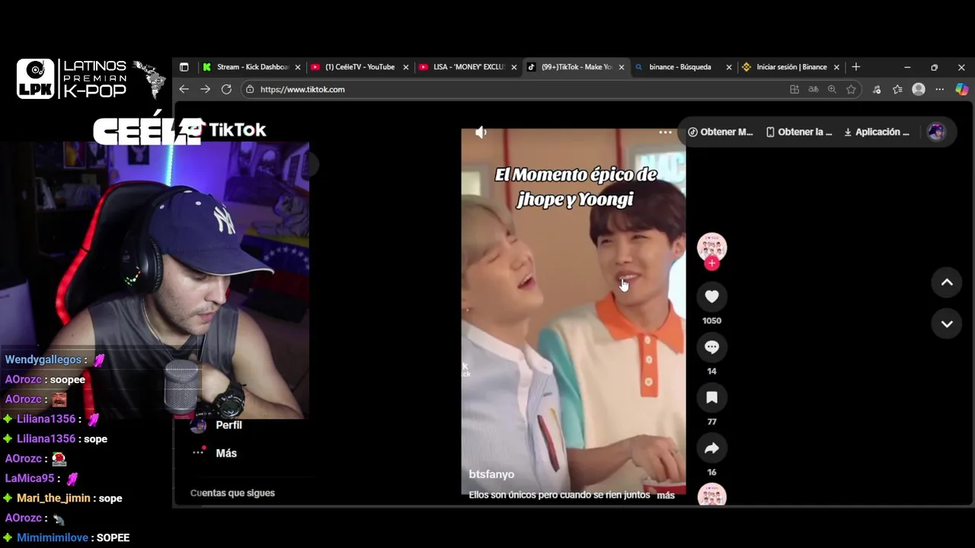The height and width of the screenshot is (548, 975).
Task: Open a new browser tab
Action: click(856, 67)
